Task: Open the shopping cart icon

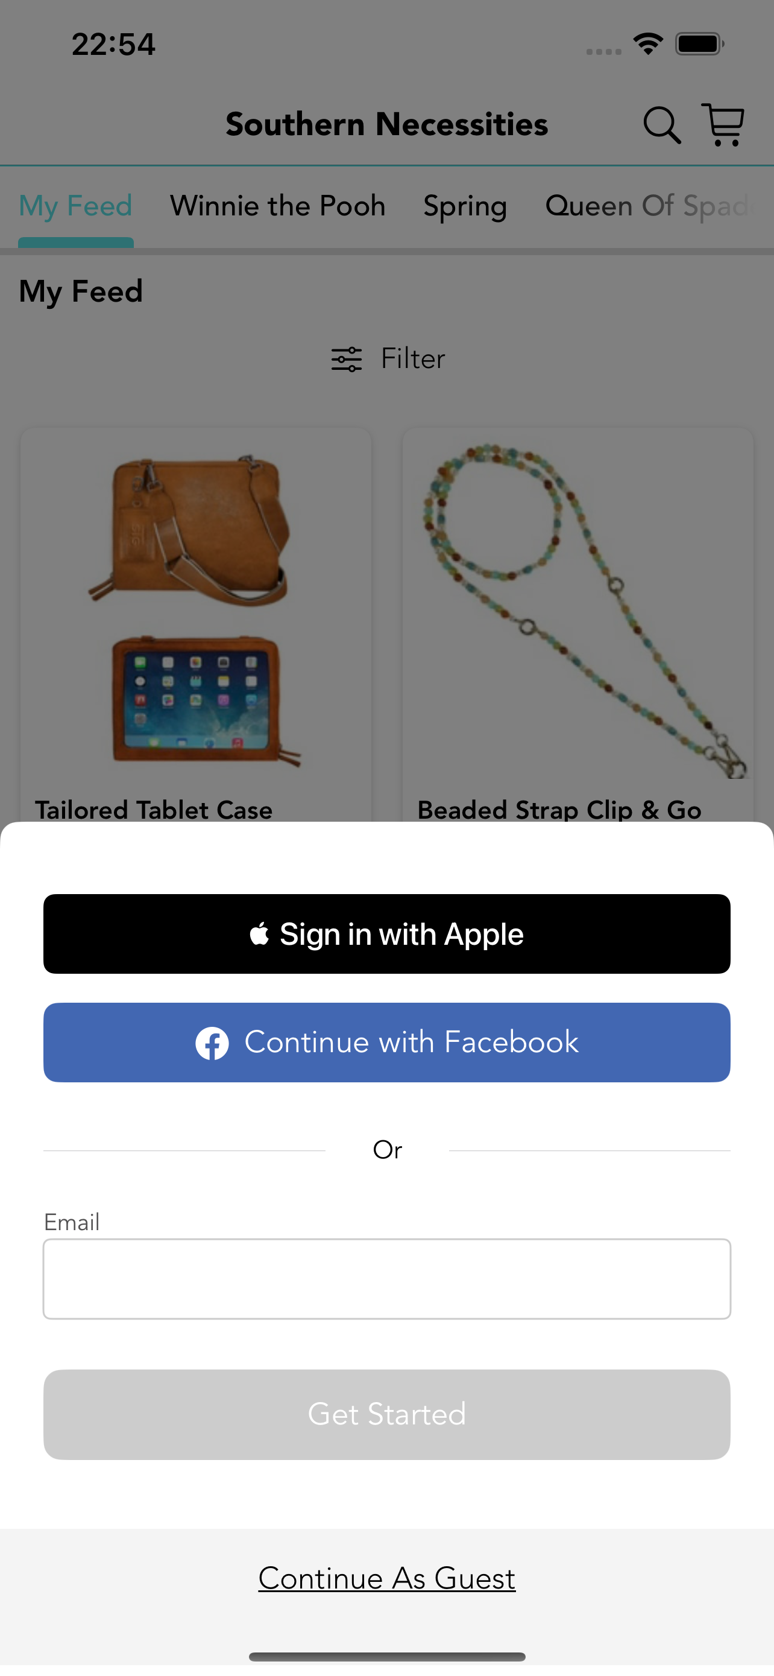Action: [723, 124]
